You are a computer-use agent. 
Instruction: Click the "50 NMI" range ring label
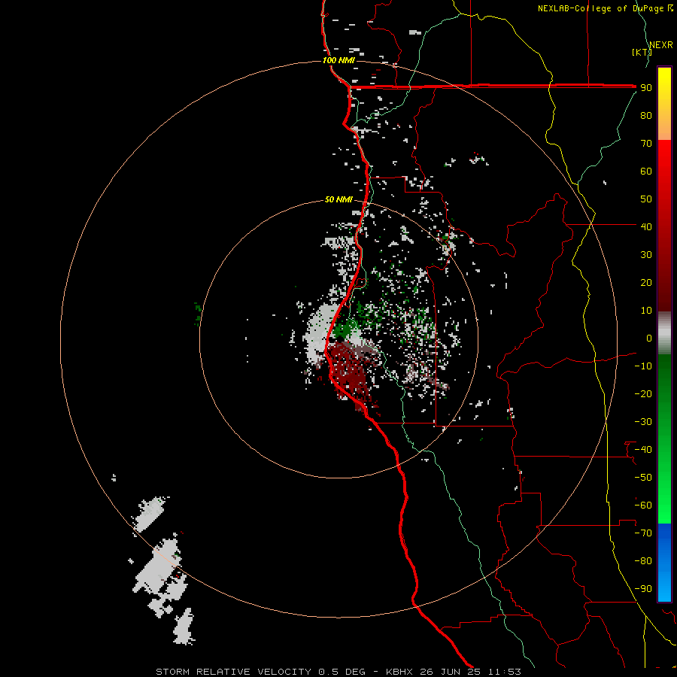(338, 199)
